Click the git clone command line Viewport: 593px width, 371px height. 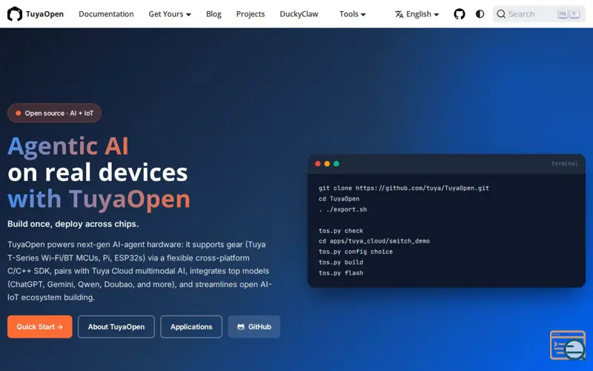[x=403, y=188]
